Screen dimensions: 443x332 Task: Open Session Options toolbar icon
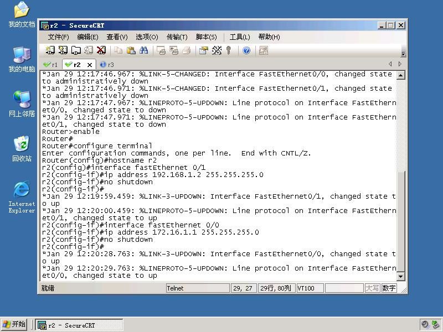(x=203, y=50)
